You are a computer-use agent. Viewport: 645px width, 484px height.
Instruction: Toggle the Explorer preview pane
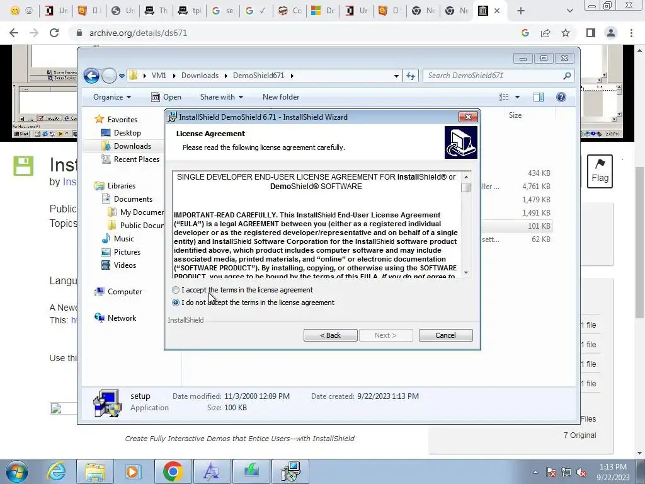click(x=539, y=97)
